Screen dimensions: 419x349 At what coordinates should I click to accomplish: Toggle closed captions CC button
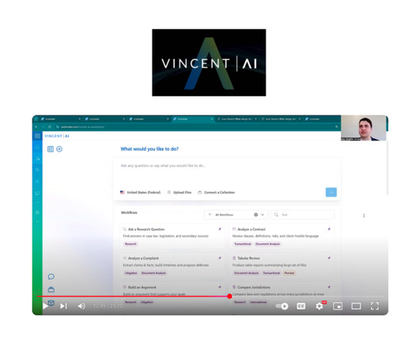click(x=301, y=306)
